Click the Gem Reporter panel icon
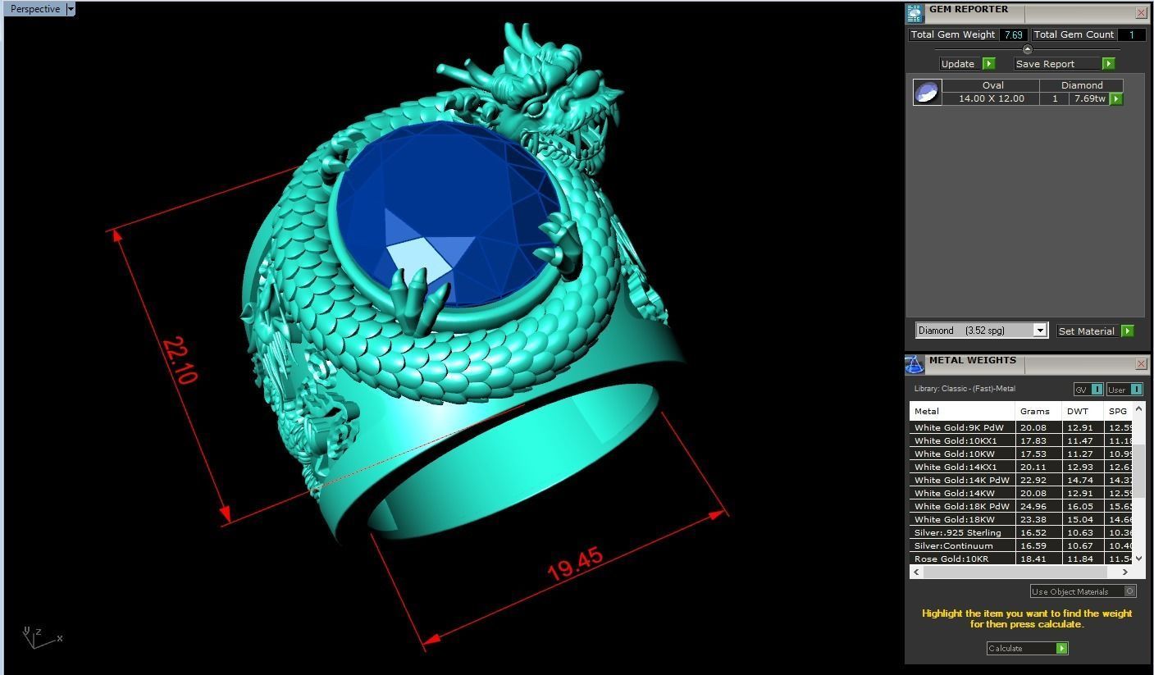 coord(915,13)
